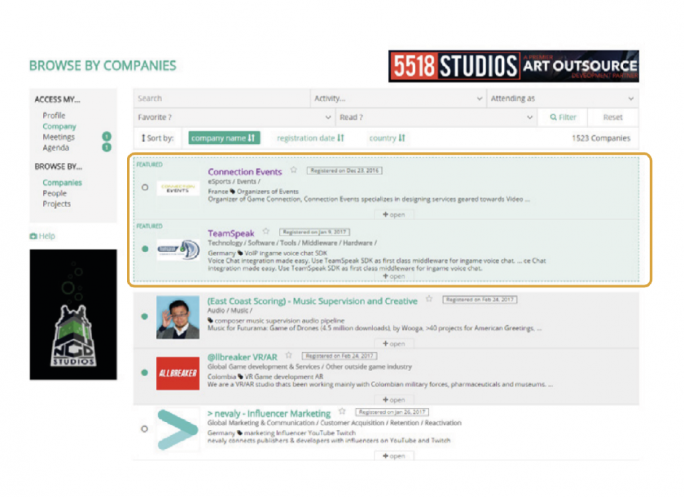This screenshot has height=497, width=684.
Task: Star the @llbreaker VR/AR listing
Action: 288,355
